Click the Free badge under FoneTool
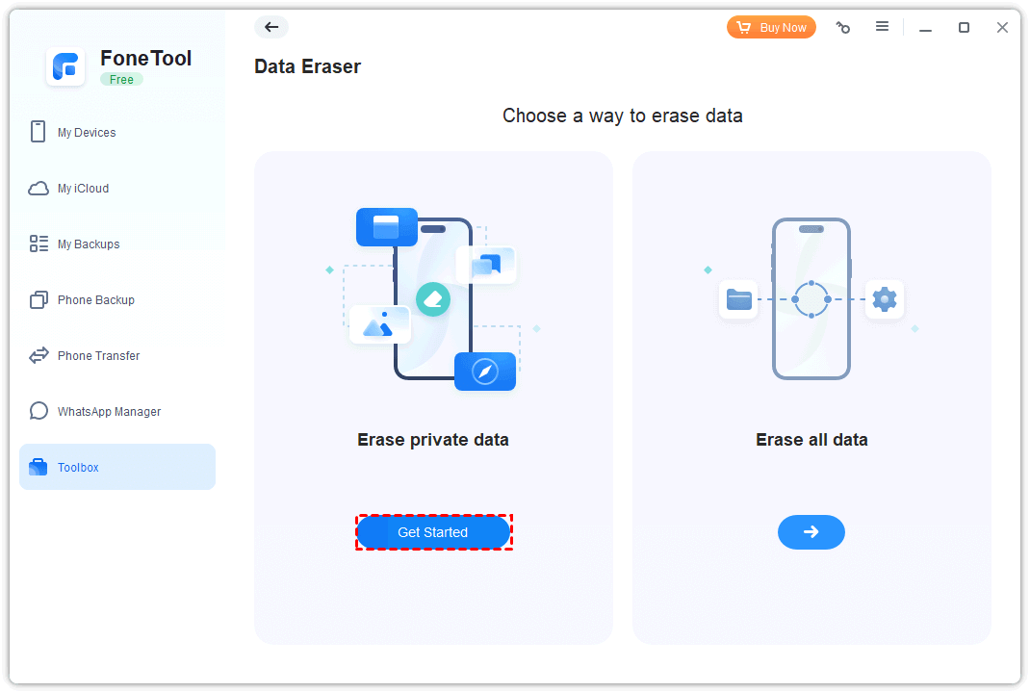Image resolution: width=1030 pixels, height=693 pixels. [x=121, y=80]
